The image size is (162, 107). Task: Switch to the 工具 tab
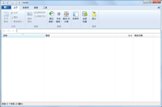pos(45,8)
